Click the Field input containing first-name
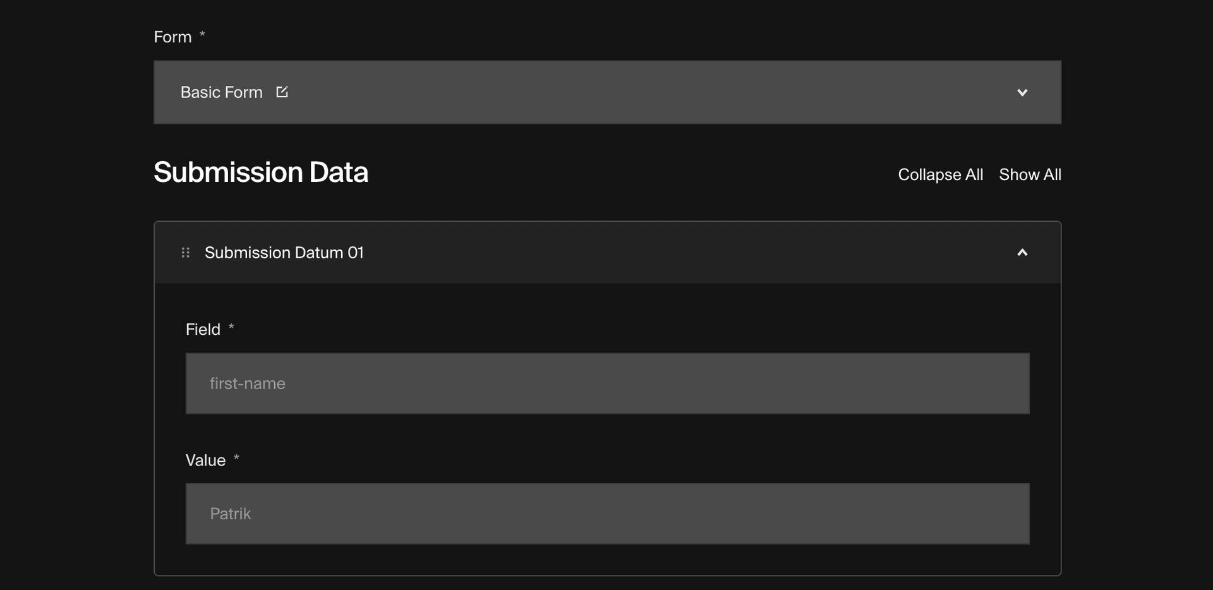Screen dimensions: 1213x590 606,383
